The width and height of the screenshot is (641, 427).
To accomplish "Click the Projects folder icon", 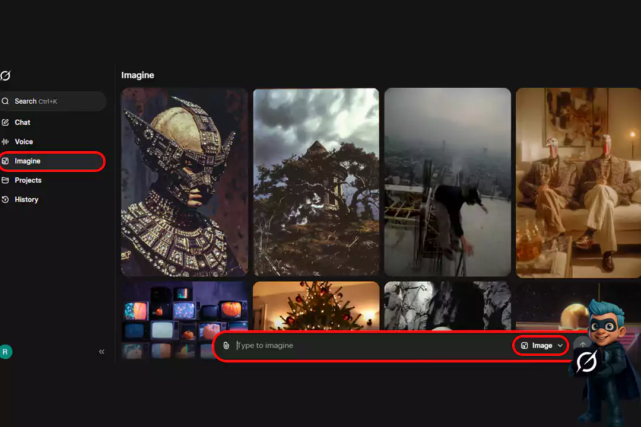I will click(x=5, y=180).
